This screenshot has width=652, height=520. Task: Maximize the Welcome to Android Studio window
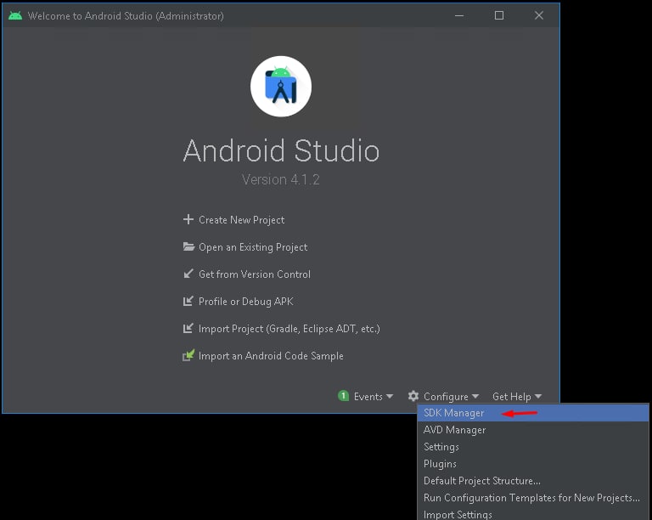(499, 16)
